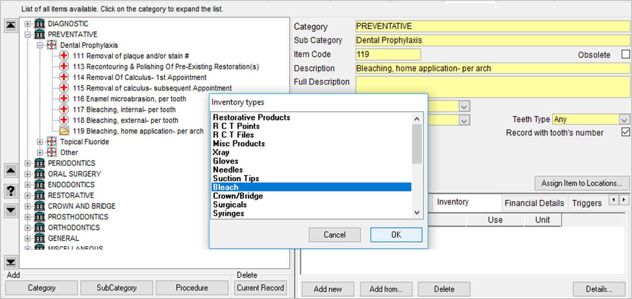This screenshot has height=299, width=632.
Task: Toggle the Obsolete checkbox
Action: click(625, 54)
